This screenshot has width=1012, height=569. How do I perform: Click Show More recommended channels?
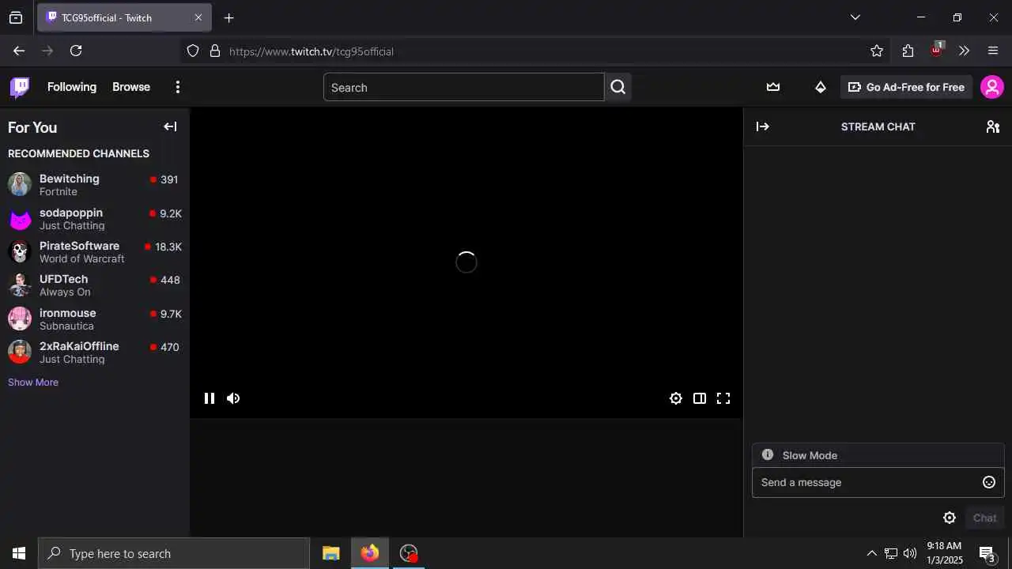click(x=33, y=382)
